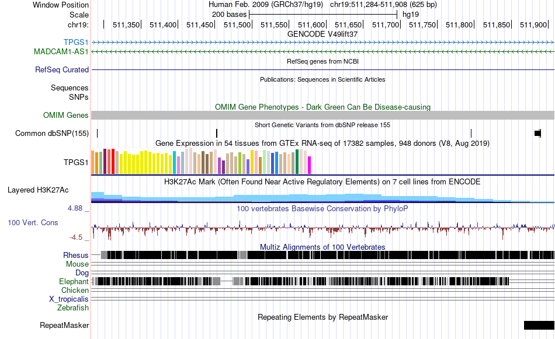
Task: Click the window position chr19:511,284-511,908 text
Action: pos(383,5)
